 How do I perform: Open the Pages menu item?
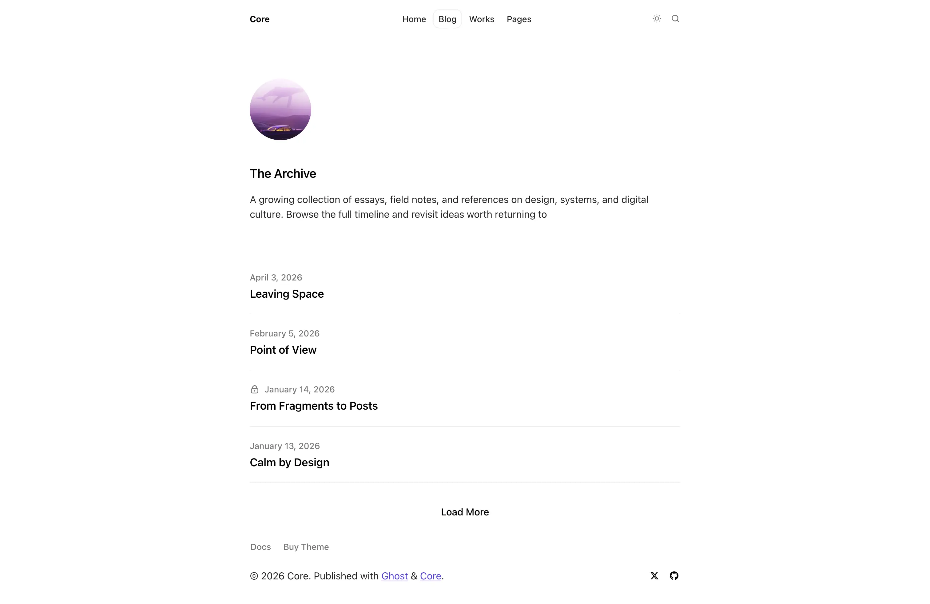tap(519, 19)
